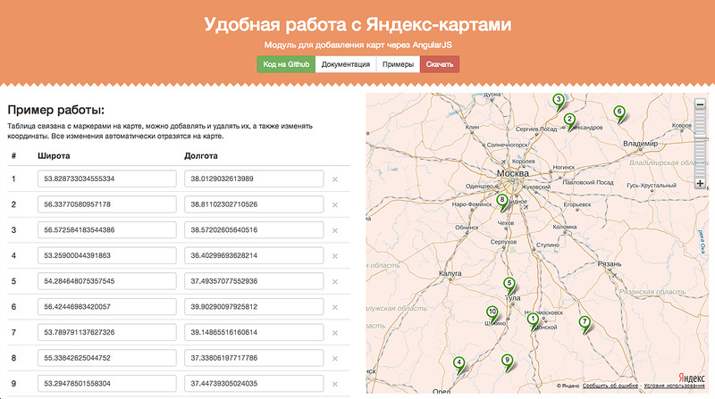Focus longitude field 37.44739305024035
Screen dimensions: 715x399
pyautogui.click(x=254, y=383)
